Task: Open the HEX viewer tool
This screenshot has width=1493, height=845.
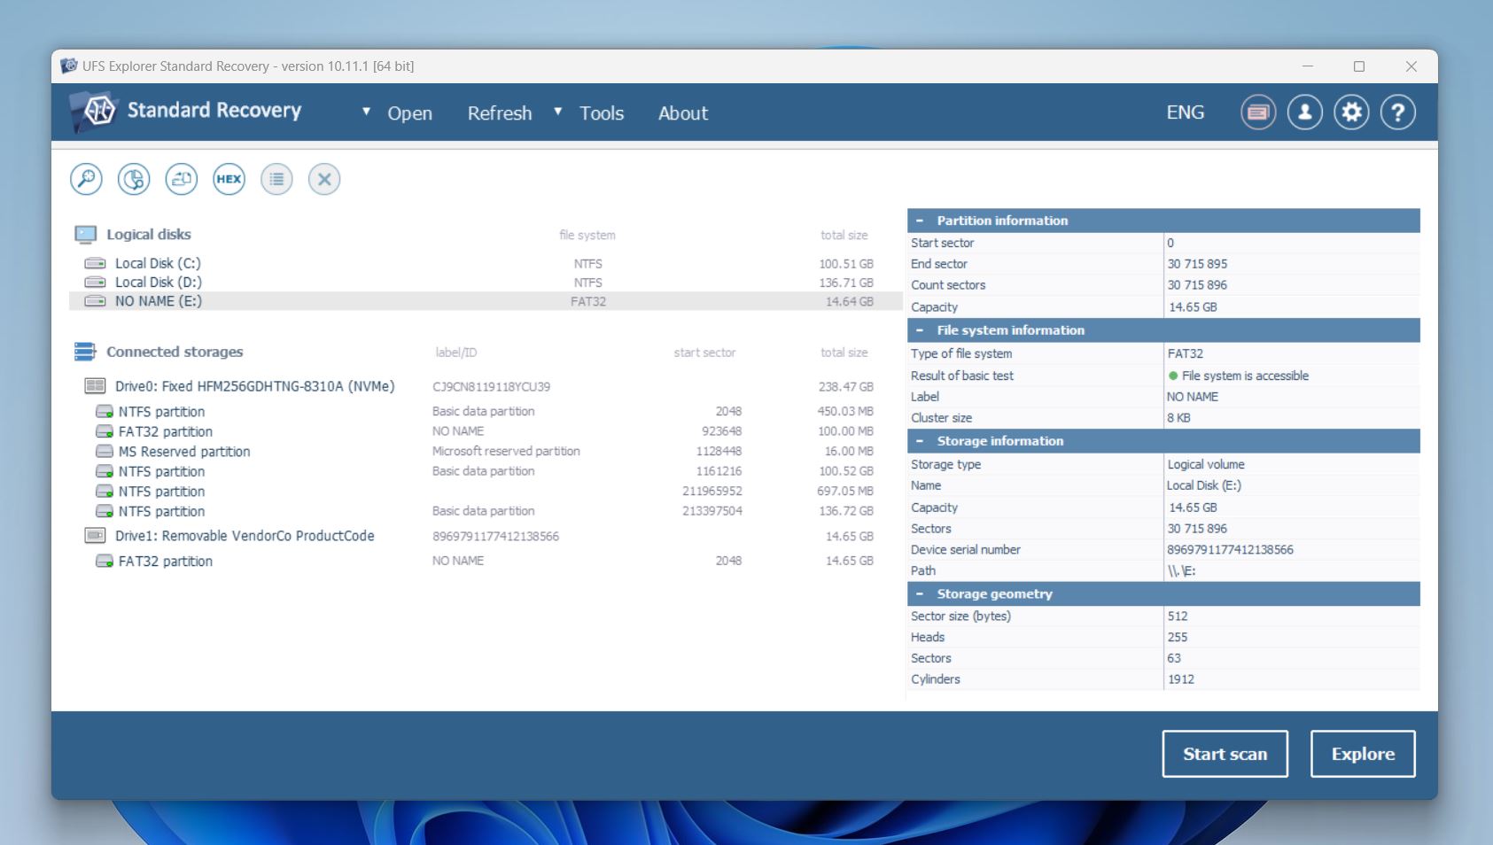Action: click(x=229, y=179)
